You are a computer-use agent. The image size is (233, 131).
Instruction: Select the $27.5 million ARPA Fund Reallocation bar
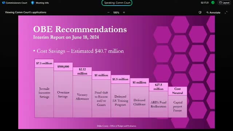(158, 100)
